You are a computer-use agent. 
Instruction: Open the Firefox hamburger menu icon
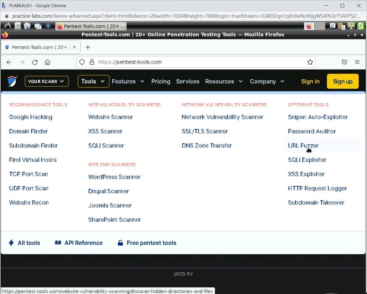357,62
